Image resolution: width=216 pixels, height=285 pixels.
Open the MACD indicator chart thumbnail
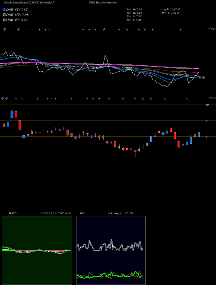(37, 250)
